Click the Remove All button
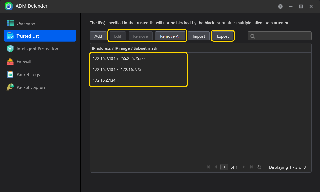The width and height of the screenshot is (320, 192). pyautogui.click(x=170, y=36)
